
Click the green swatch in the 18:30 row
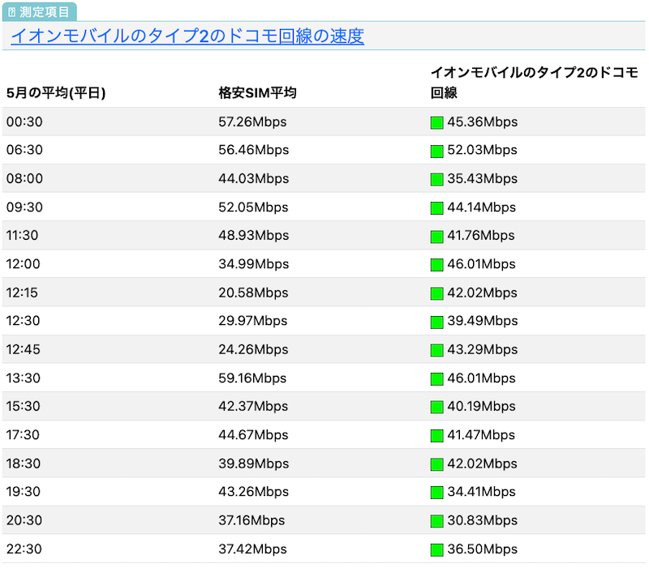pyautogui.click(x=436, y=464)
